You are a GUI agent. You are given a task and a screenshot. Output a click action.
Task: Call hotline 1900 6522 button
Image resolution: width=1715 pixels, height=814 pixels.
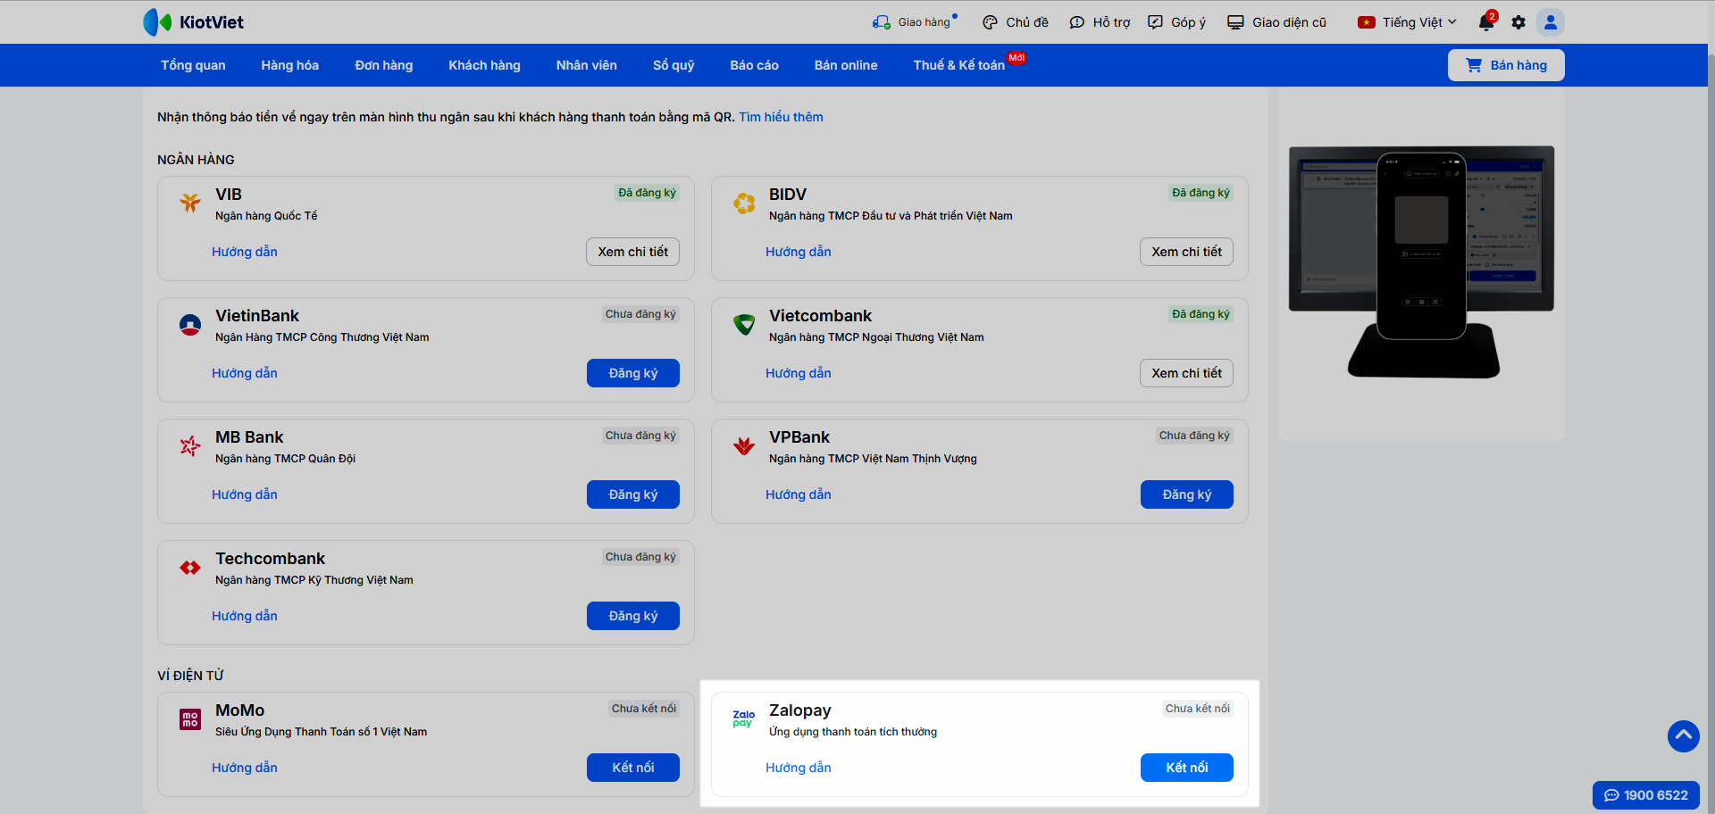point(1646,795)
